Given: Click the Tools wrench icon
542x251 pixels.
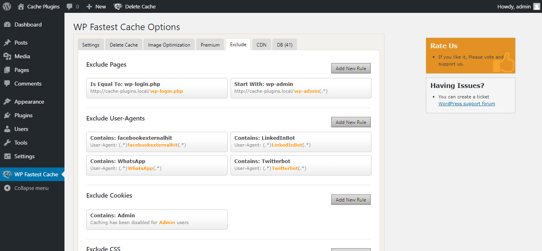Looking at the screenshot, I should (7, 143).
